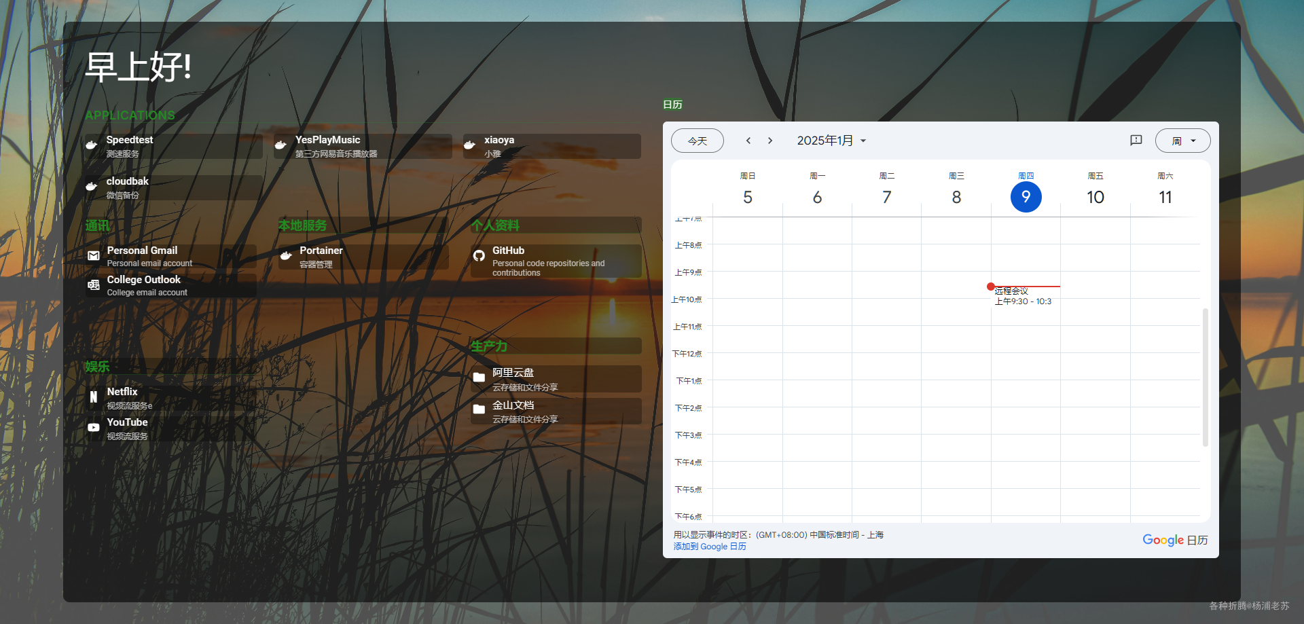
Task: Click the College Outlook icon
Action: click(94, 285)
